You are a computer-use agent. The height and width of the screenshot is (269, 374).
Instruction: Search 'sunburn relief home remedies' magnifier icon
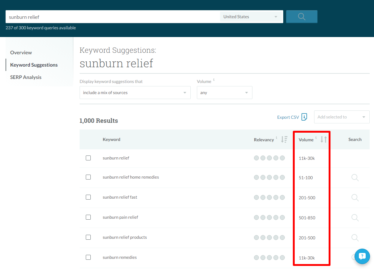coord(355,177)
